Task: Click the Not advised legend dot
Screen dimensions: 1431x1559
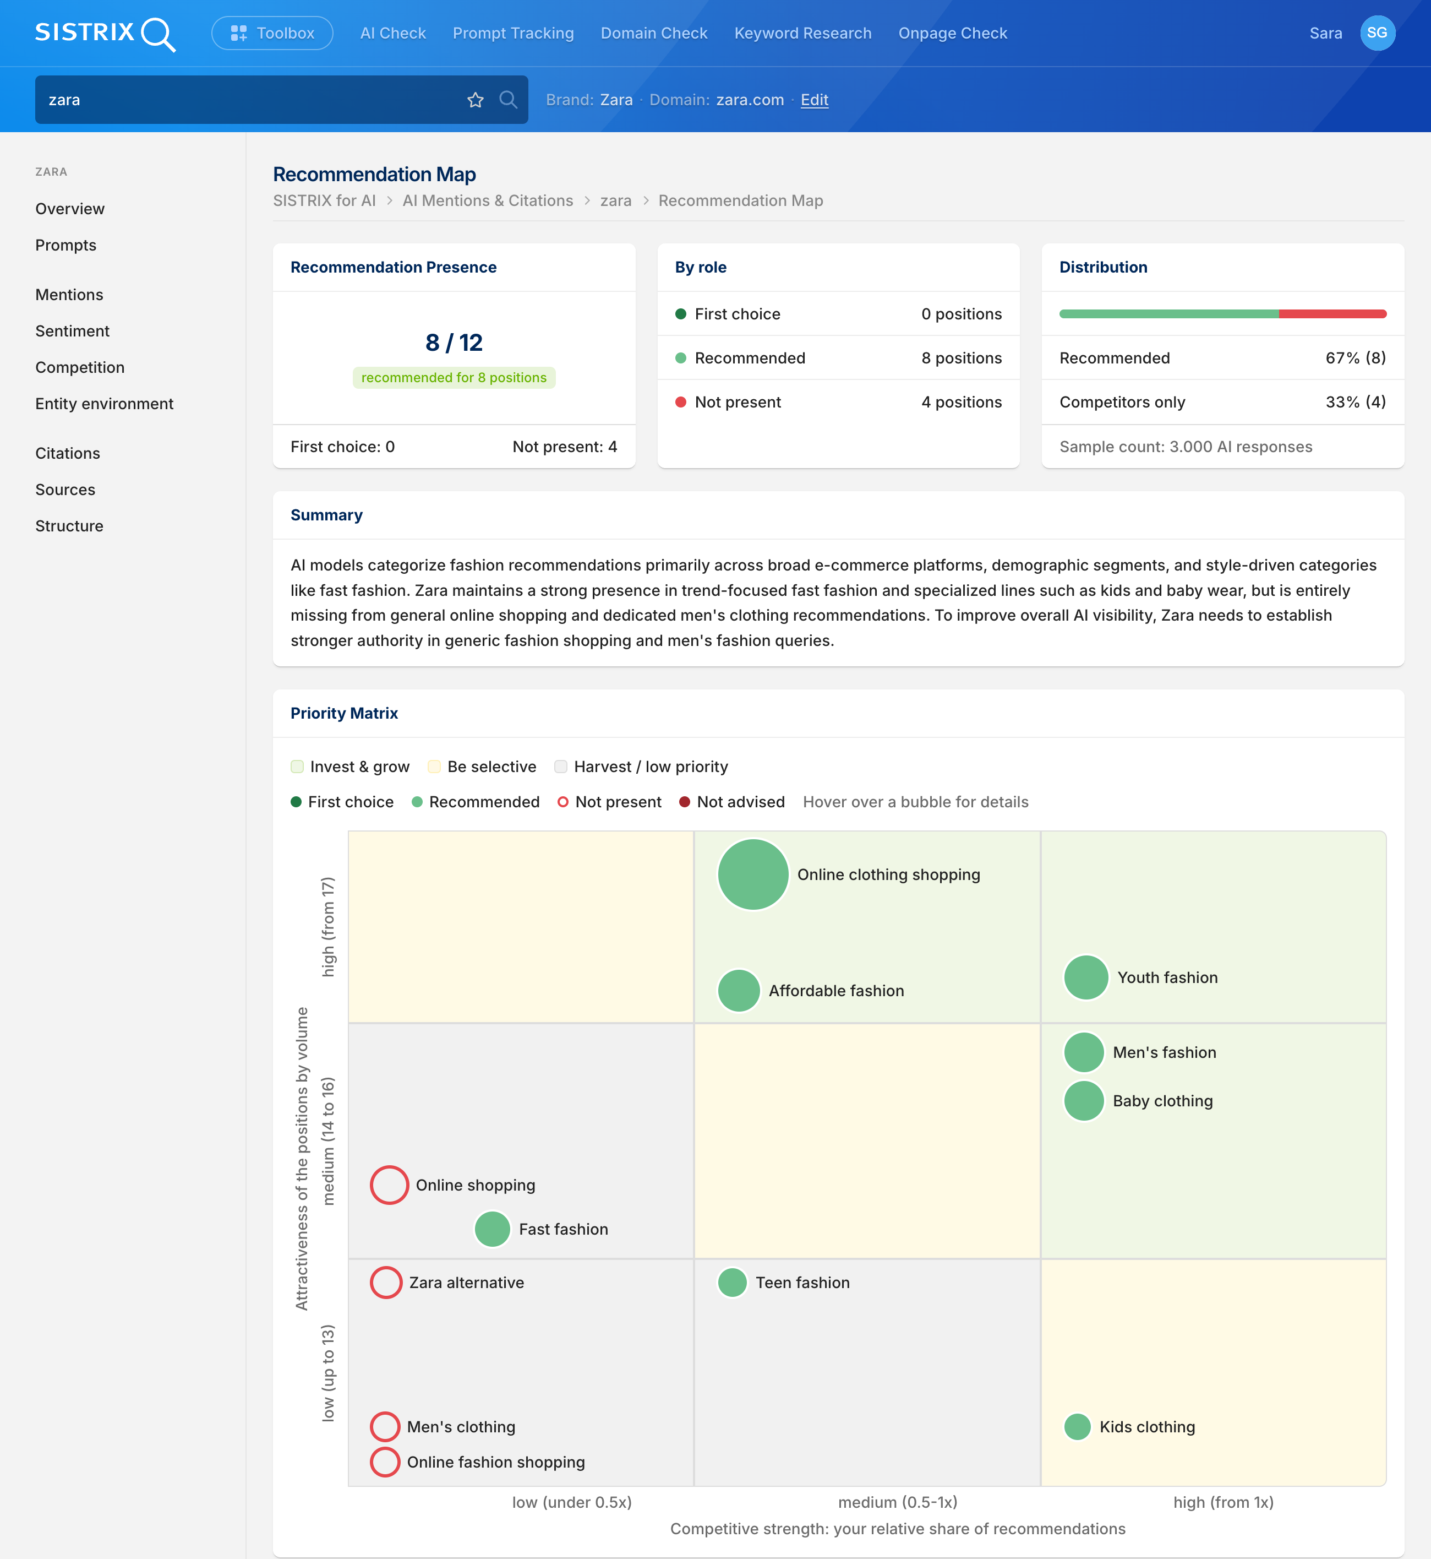Action: 685,802
